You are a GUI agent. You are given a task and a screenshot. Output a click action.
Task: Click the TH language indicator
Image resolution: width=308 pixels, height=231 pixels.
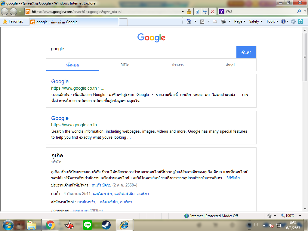click(x=255, y=224)
